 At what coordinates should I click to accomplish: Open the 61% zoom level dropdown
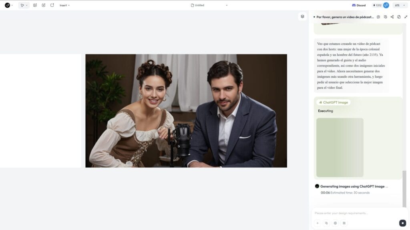(x=400, y=5)
